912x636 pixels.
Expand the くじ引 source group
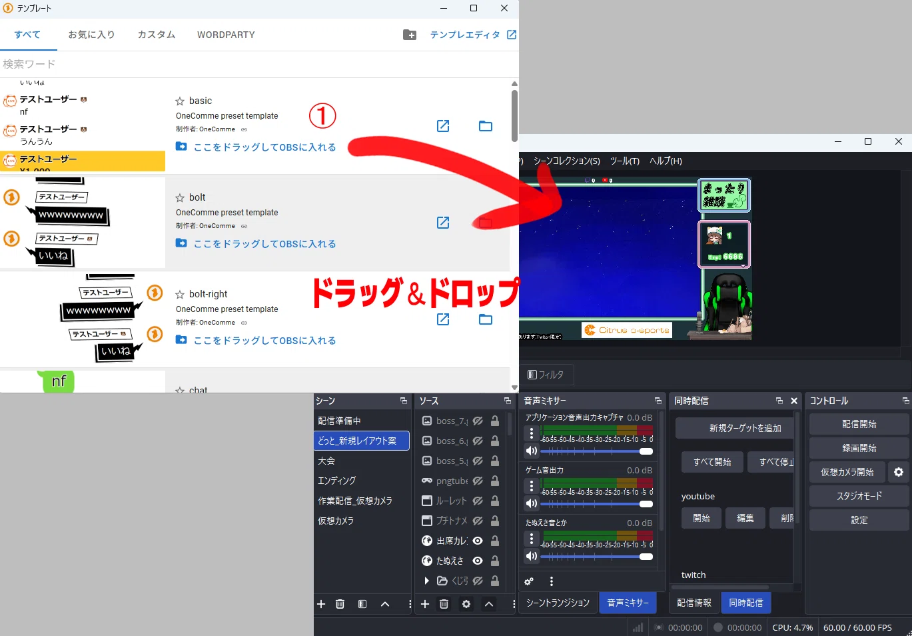tap(426, 581)
